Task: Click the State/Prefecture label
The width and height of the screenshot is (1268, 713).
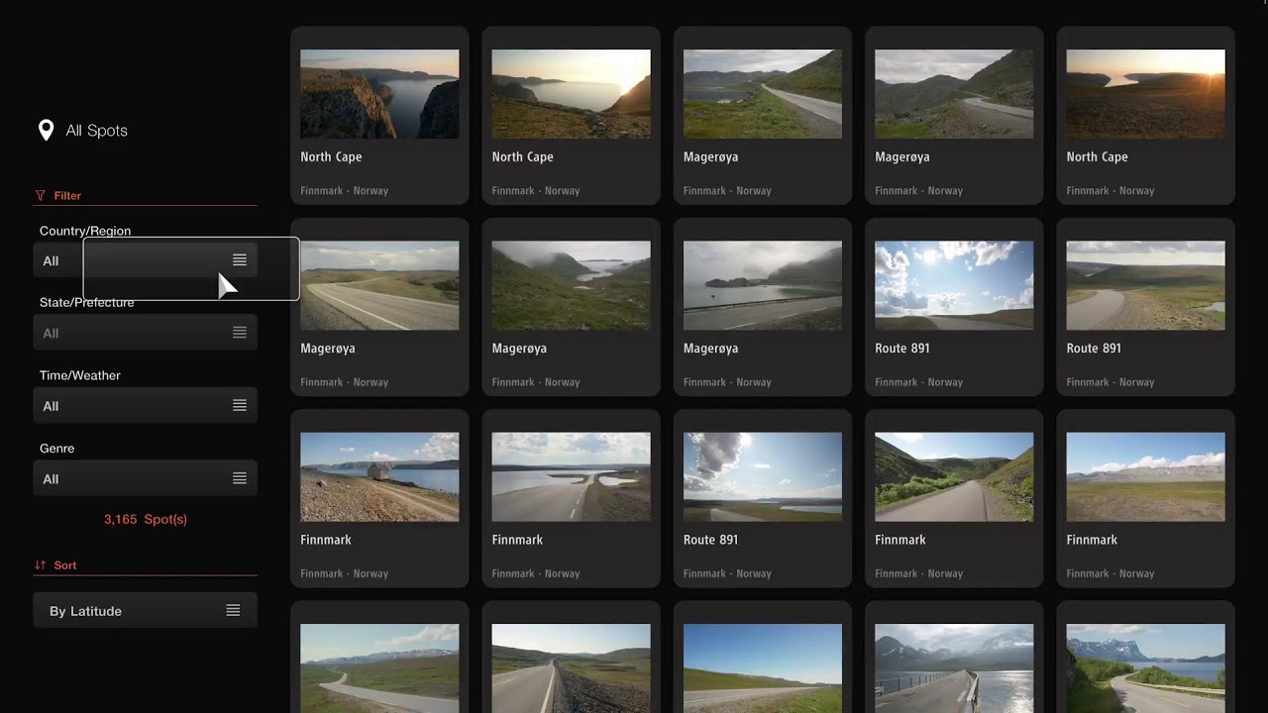Action: pyautogui.click(x=87, y=302)
